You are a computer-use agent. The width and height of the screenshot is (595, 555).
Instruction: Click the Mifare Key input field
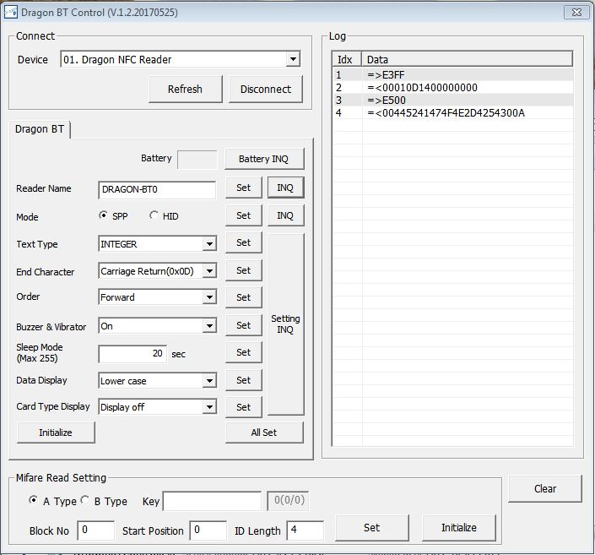coord(212,501)
